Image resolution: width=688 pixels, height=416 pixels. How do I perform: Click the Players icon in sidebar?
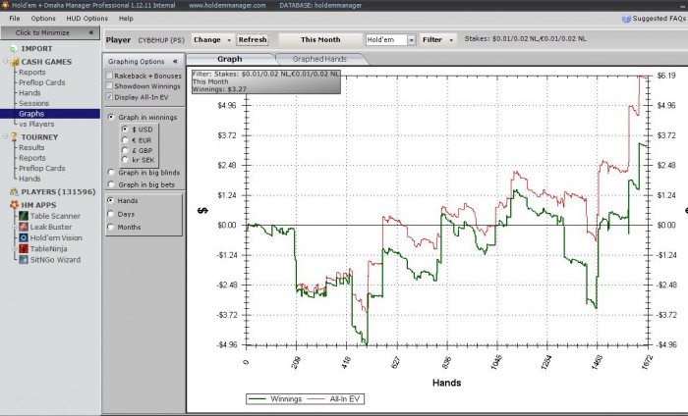14,191
